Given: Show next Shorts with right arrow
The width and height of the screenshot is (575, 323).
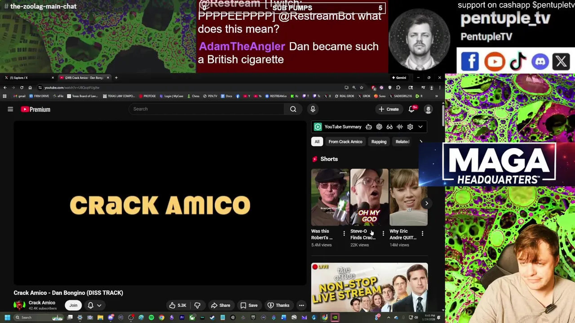Looking at the screenshot, I should [426, 203].
